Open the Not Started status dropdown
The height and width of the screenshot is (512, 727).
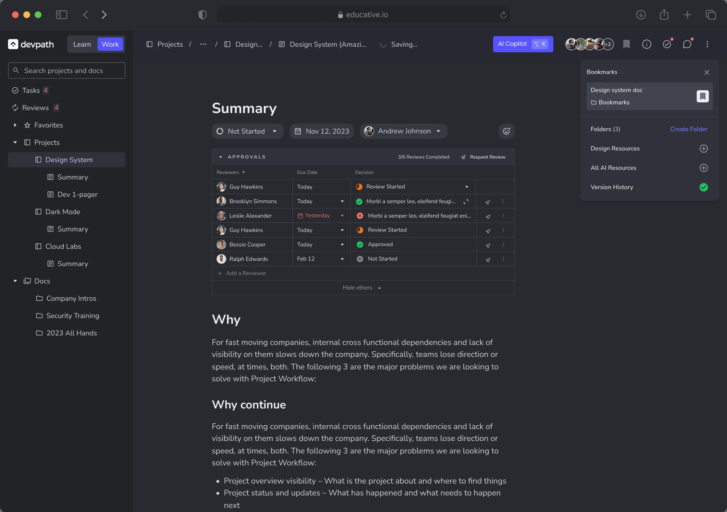point(247,131)
